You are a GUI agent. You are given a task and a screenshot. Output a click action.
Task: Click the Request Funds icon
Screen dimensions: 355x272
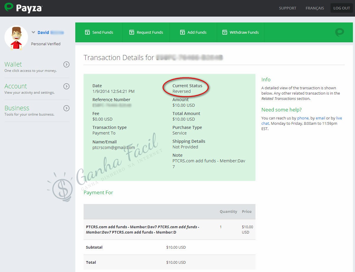132,32
